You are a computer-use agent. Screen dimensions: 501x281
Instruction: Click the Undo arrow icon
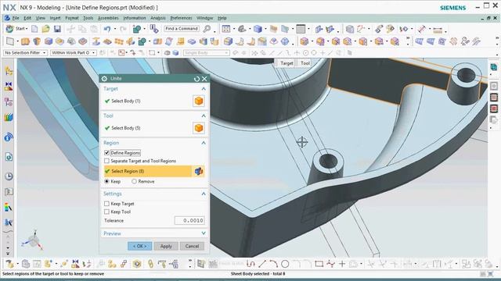point(107,29)
